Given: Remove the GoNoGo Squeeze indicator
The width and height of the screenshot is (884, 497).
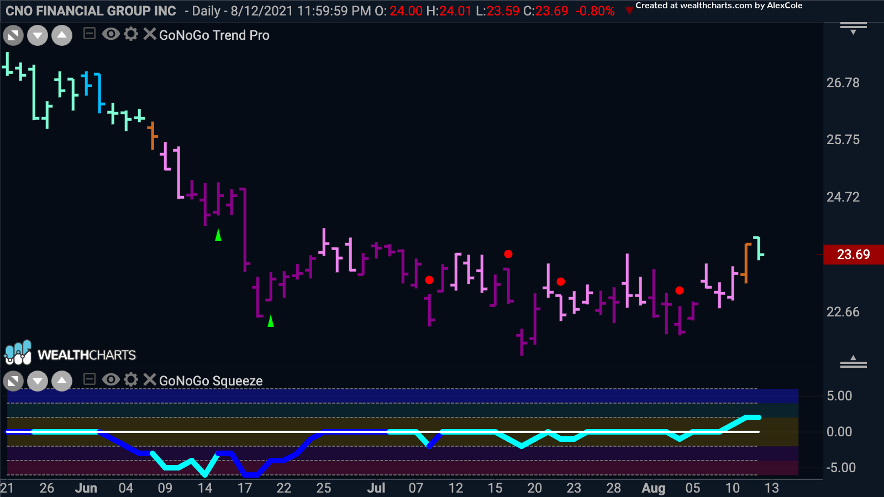Looking at the screenshot, I should click(150, 379).
